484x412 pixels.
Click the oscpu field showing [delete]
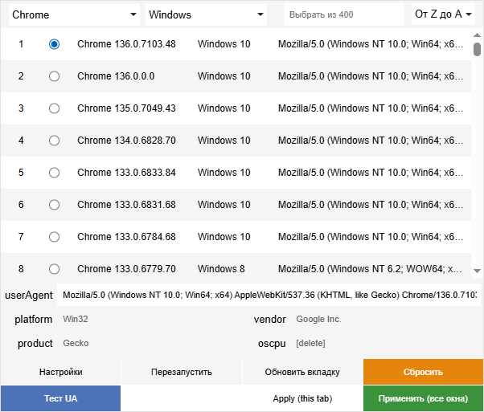click(386, 343)
